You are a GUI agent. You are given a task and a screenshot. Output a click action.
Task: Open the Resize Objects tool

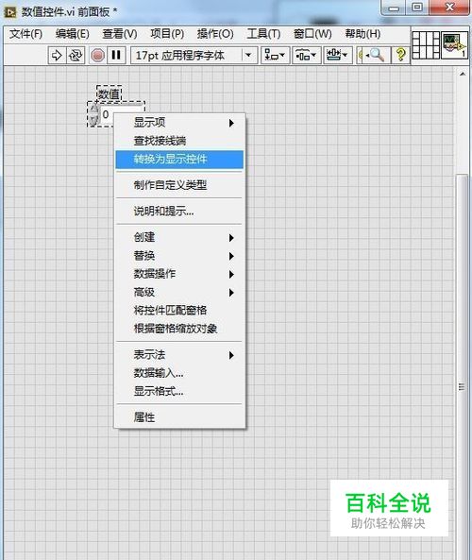[x=338, y=56]
